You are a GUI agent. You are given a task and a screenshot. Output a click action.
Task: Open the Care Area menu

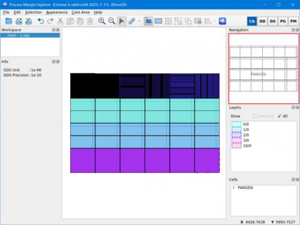tap(80, 13)
